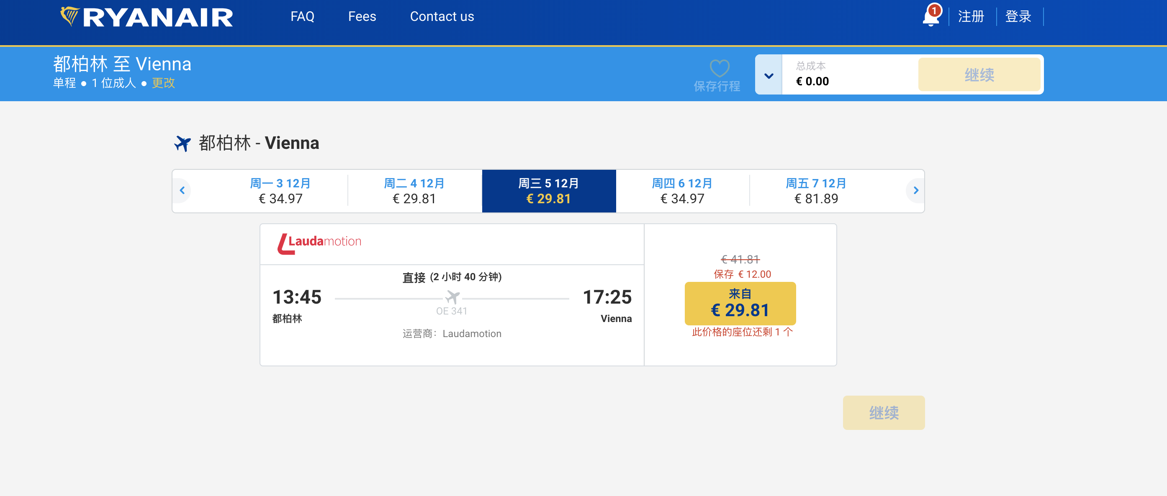1167x496 pixels.
Task: Click the 都柏林 至 Vienna heading
Action: coord(122,64)
